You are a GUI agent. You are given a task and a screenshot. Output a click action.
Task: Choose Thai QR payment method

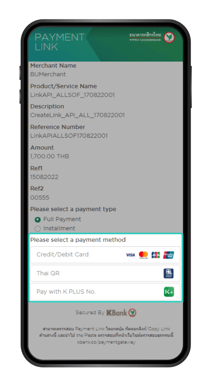tap(105, 273)
